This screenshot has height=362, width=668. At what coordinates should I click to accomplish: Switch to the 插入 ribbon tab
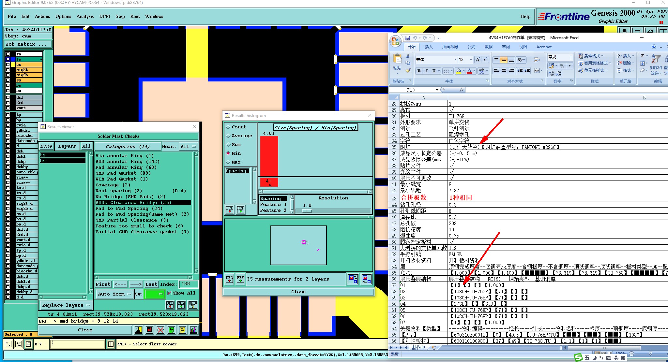coord(428,47)
